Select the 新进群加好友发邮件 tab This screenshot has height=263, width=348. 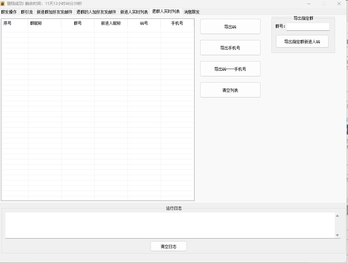pyautogui.click(x=55, y=12)
